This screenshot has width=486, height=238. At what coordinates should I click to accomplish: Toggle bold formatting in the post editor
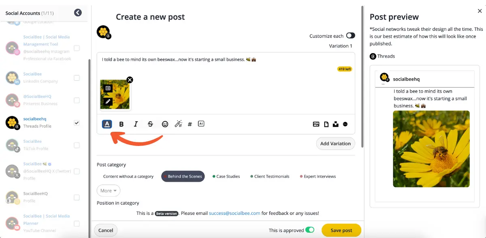[121, 124]
